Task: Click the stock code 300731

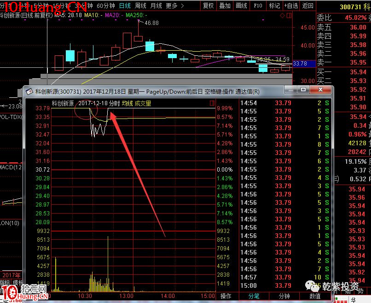Action: (x=350, y=7)
